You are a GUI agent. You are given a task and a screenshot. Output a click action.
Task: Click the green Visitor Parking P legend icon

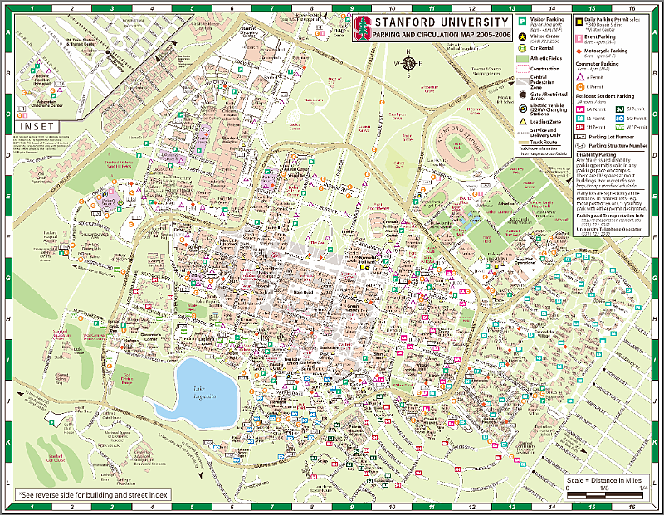523,22
